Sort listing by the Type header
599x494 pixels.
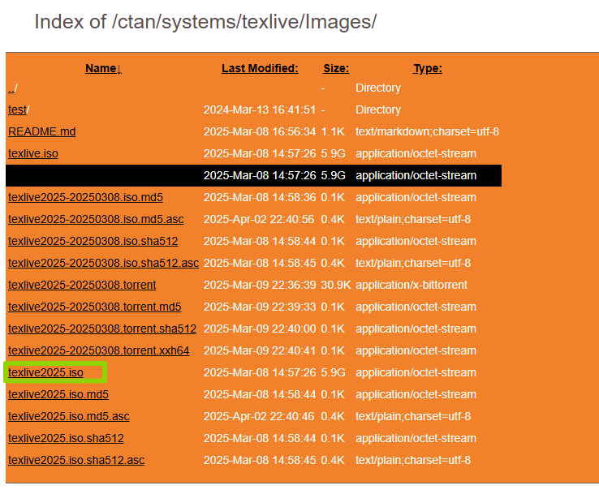(x=428, y=68)
